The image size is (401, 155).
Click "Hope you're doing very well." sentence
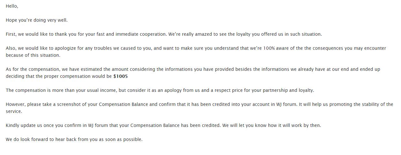[37, 20]
